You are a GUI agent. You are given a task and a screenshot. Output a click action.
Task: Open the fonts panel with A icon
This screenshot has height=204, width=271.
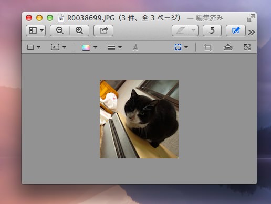135,47
